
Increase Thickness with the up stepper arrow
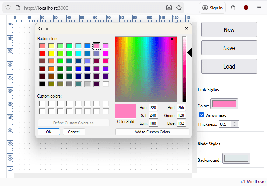click(x=234, y=122)
